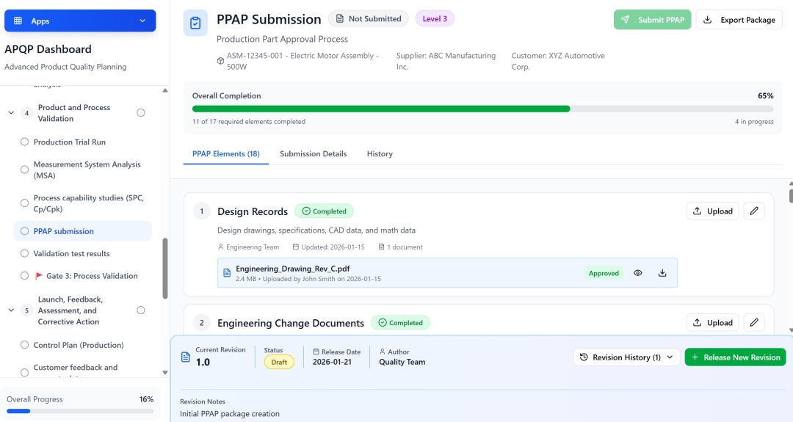The image size is (793, 422).
Task: Toggle the PPAP submission circle
Action: (x=24, y=231)
